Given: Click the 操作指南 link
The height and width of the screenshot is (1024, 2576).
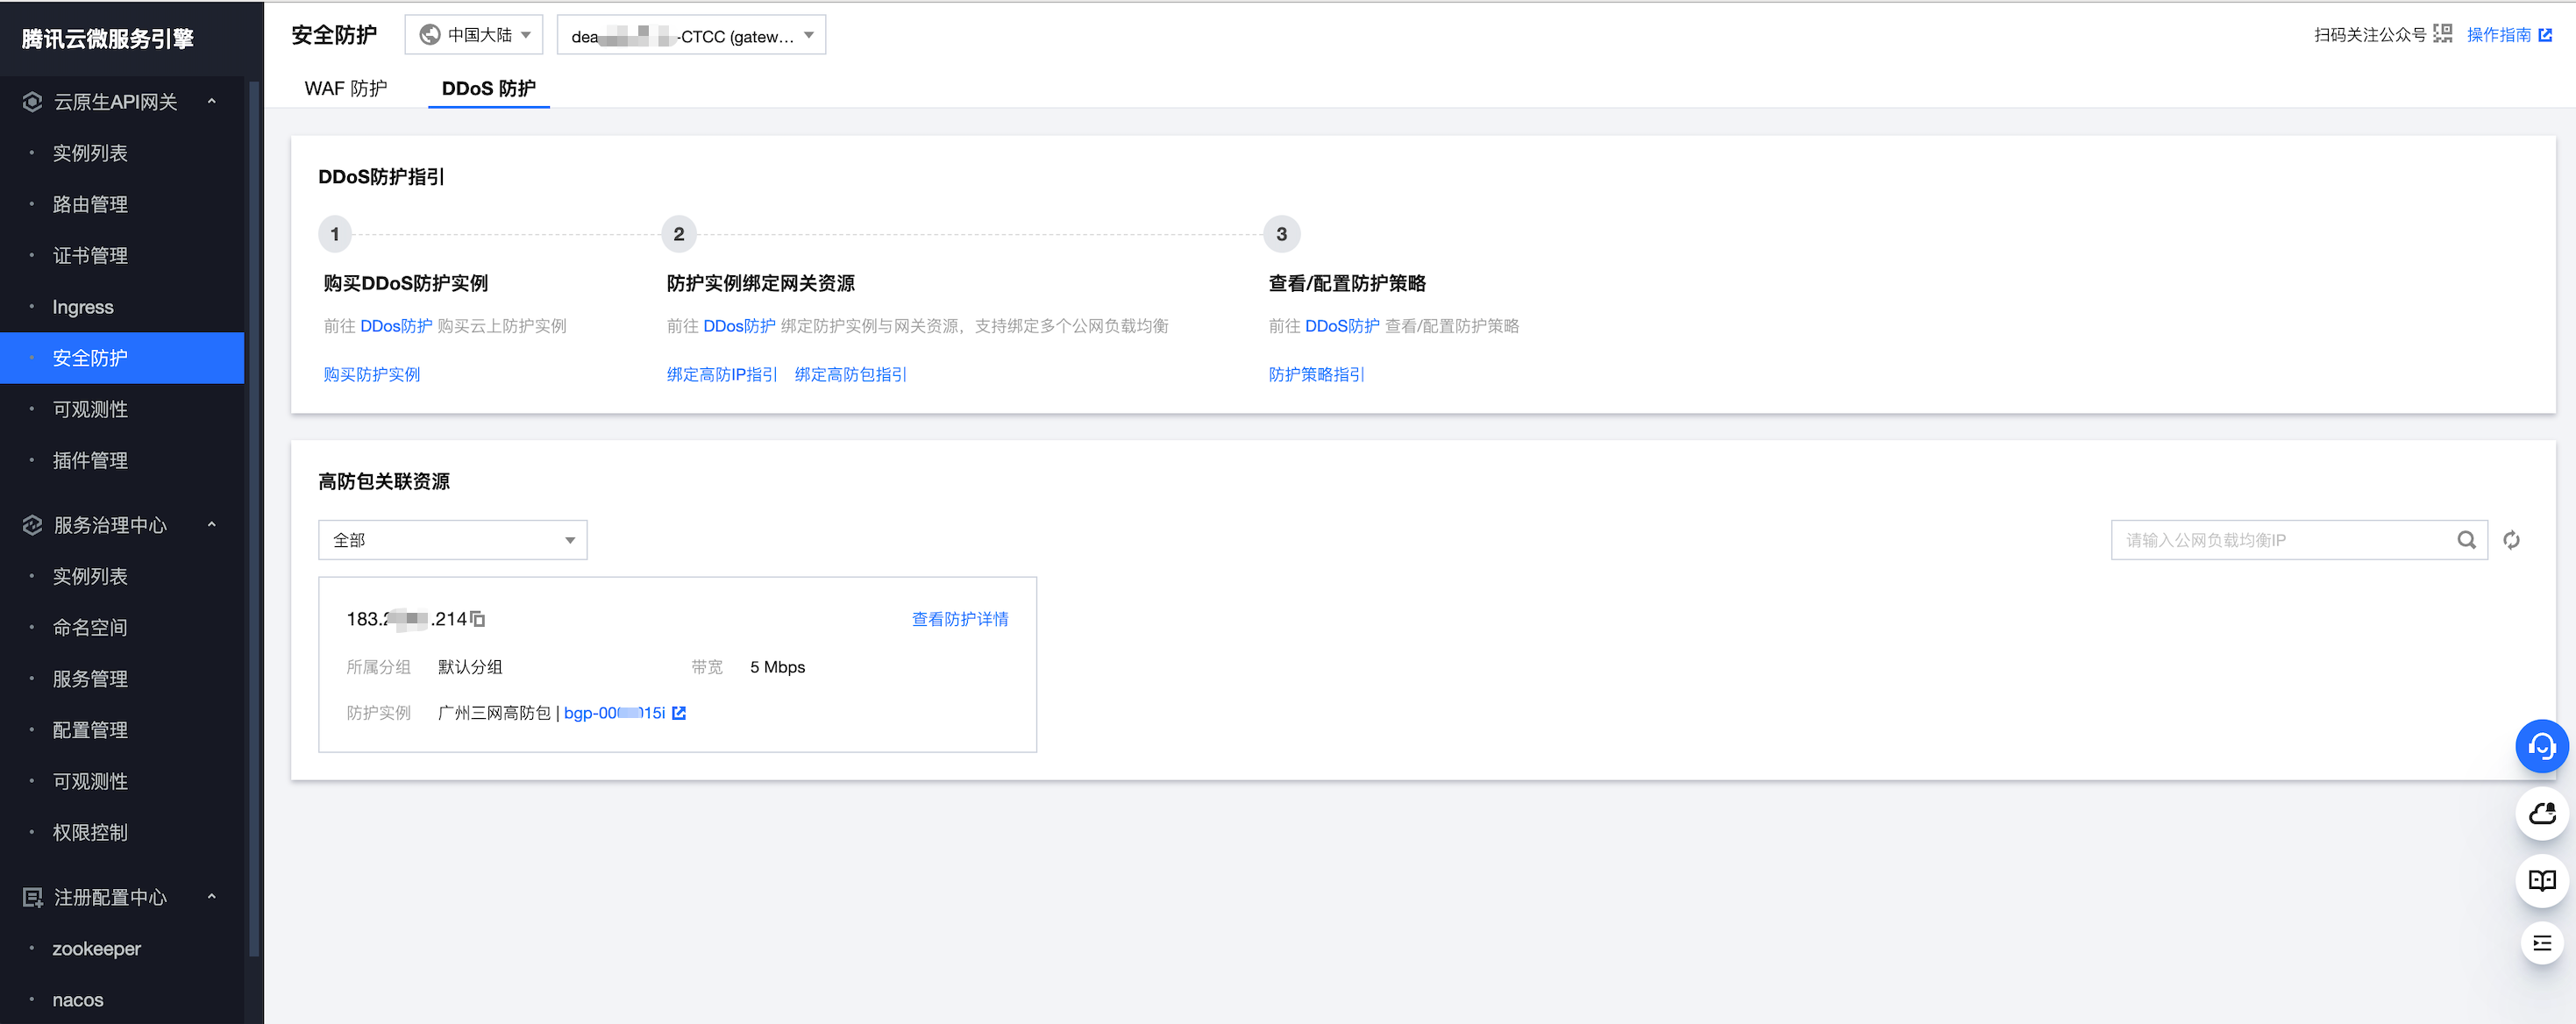Looking at the screenshot, I should click(x=2498, y=35).
